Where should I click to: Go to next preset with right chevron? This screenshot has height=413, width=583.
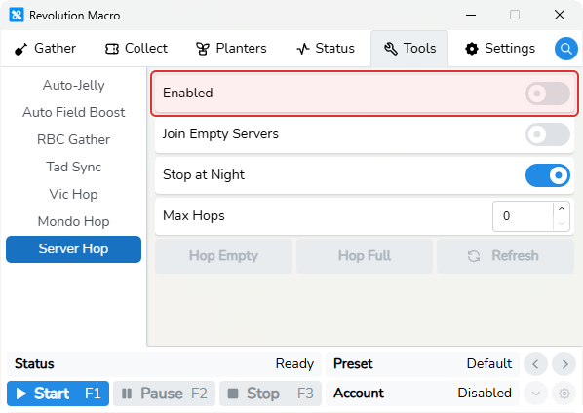tap(564, 364)
